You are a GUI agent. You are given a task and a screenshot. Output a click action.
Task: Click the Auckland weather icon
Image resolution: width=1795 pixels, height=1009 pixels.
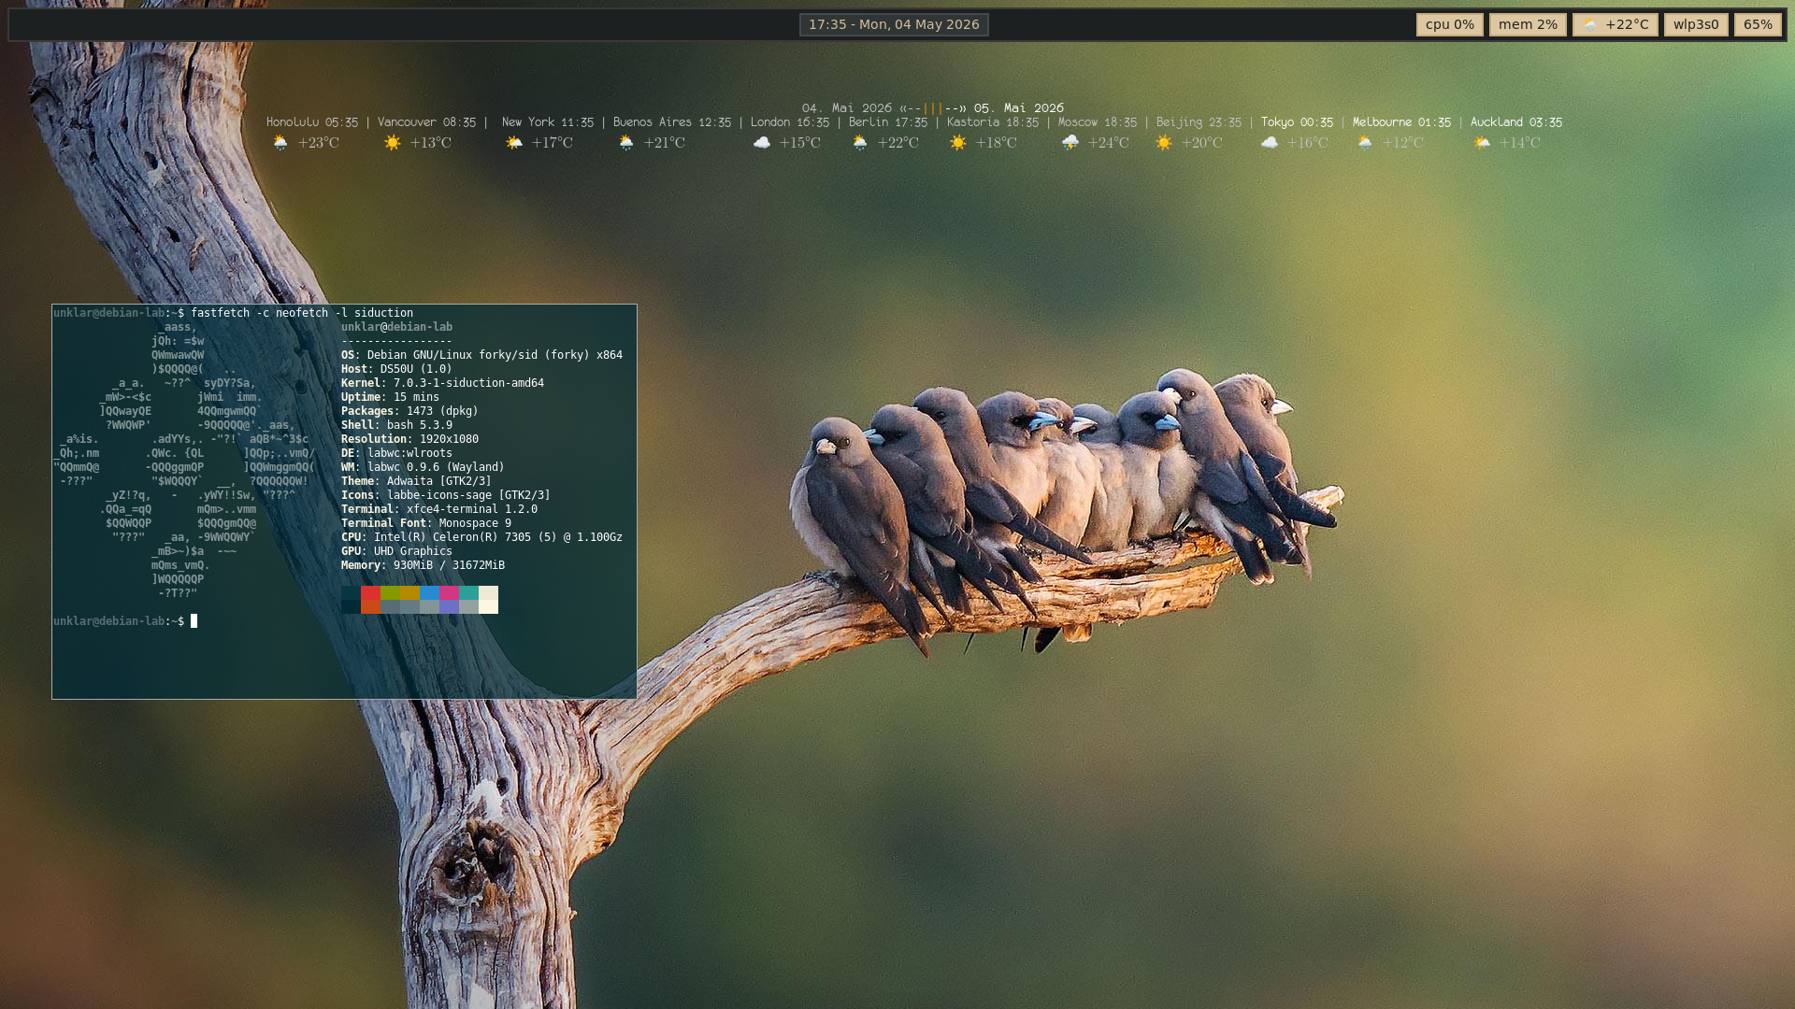pyautogui.click(x=1482, y=143)
